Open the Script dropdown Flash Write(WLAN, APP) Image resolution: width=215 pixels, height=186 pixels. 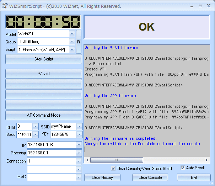coord(72,49)
